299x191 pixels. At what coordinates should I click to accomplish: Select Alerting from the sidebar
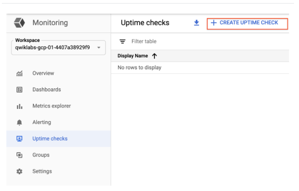[x=58, y=123]
